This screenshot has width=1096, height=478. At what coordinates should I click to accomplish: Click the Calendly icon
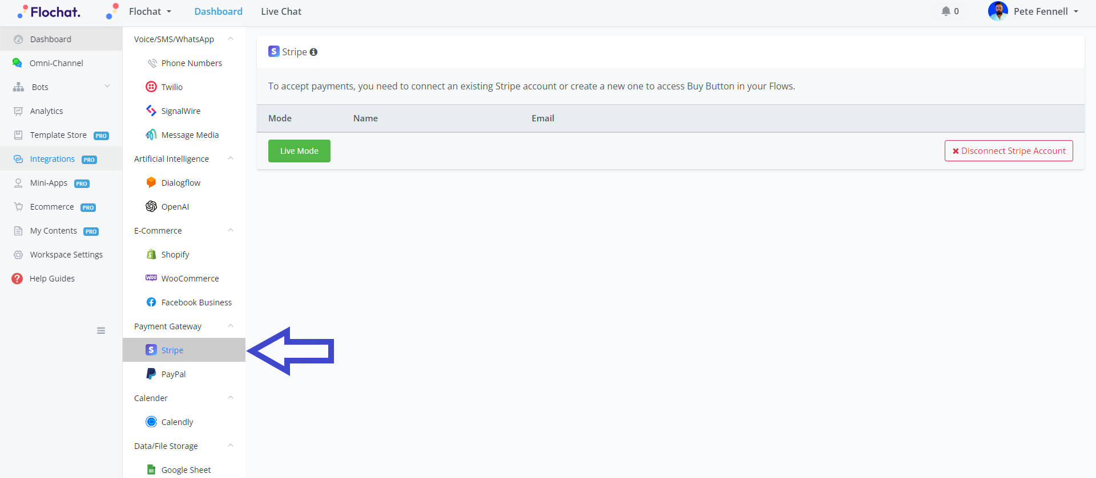(151, 422)
